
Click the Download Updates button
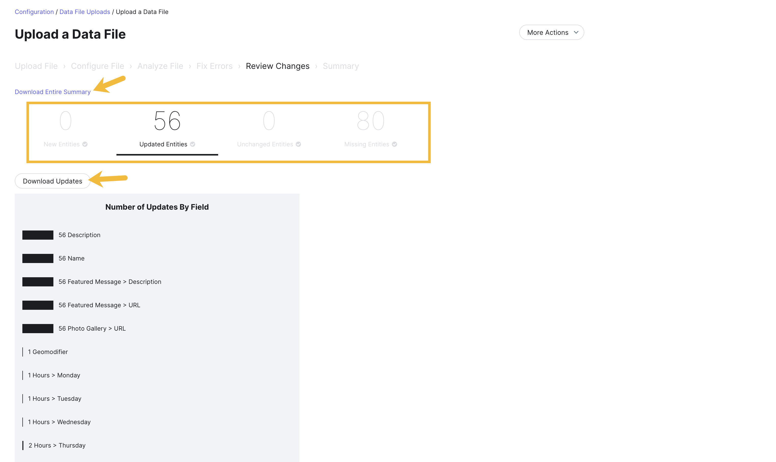coord(53,181)
